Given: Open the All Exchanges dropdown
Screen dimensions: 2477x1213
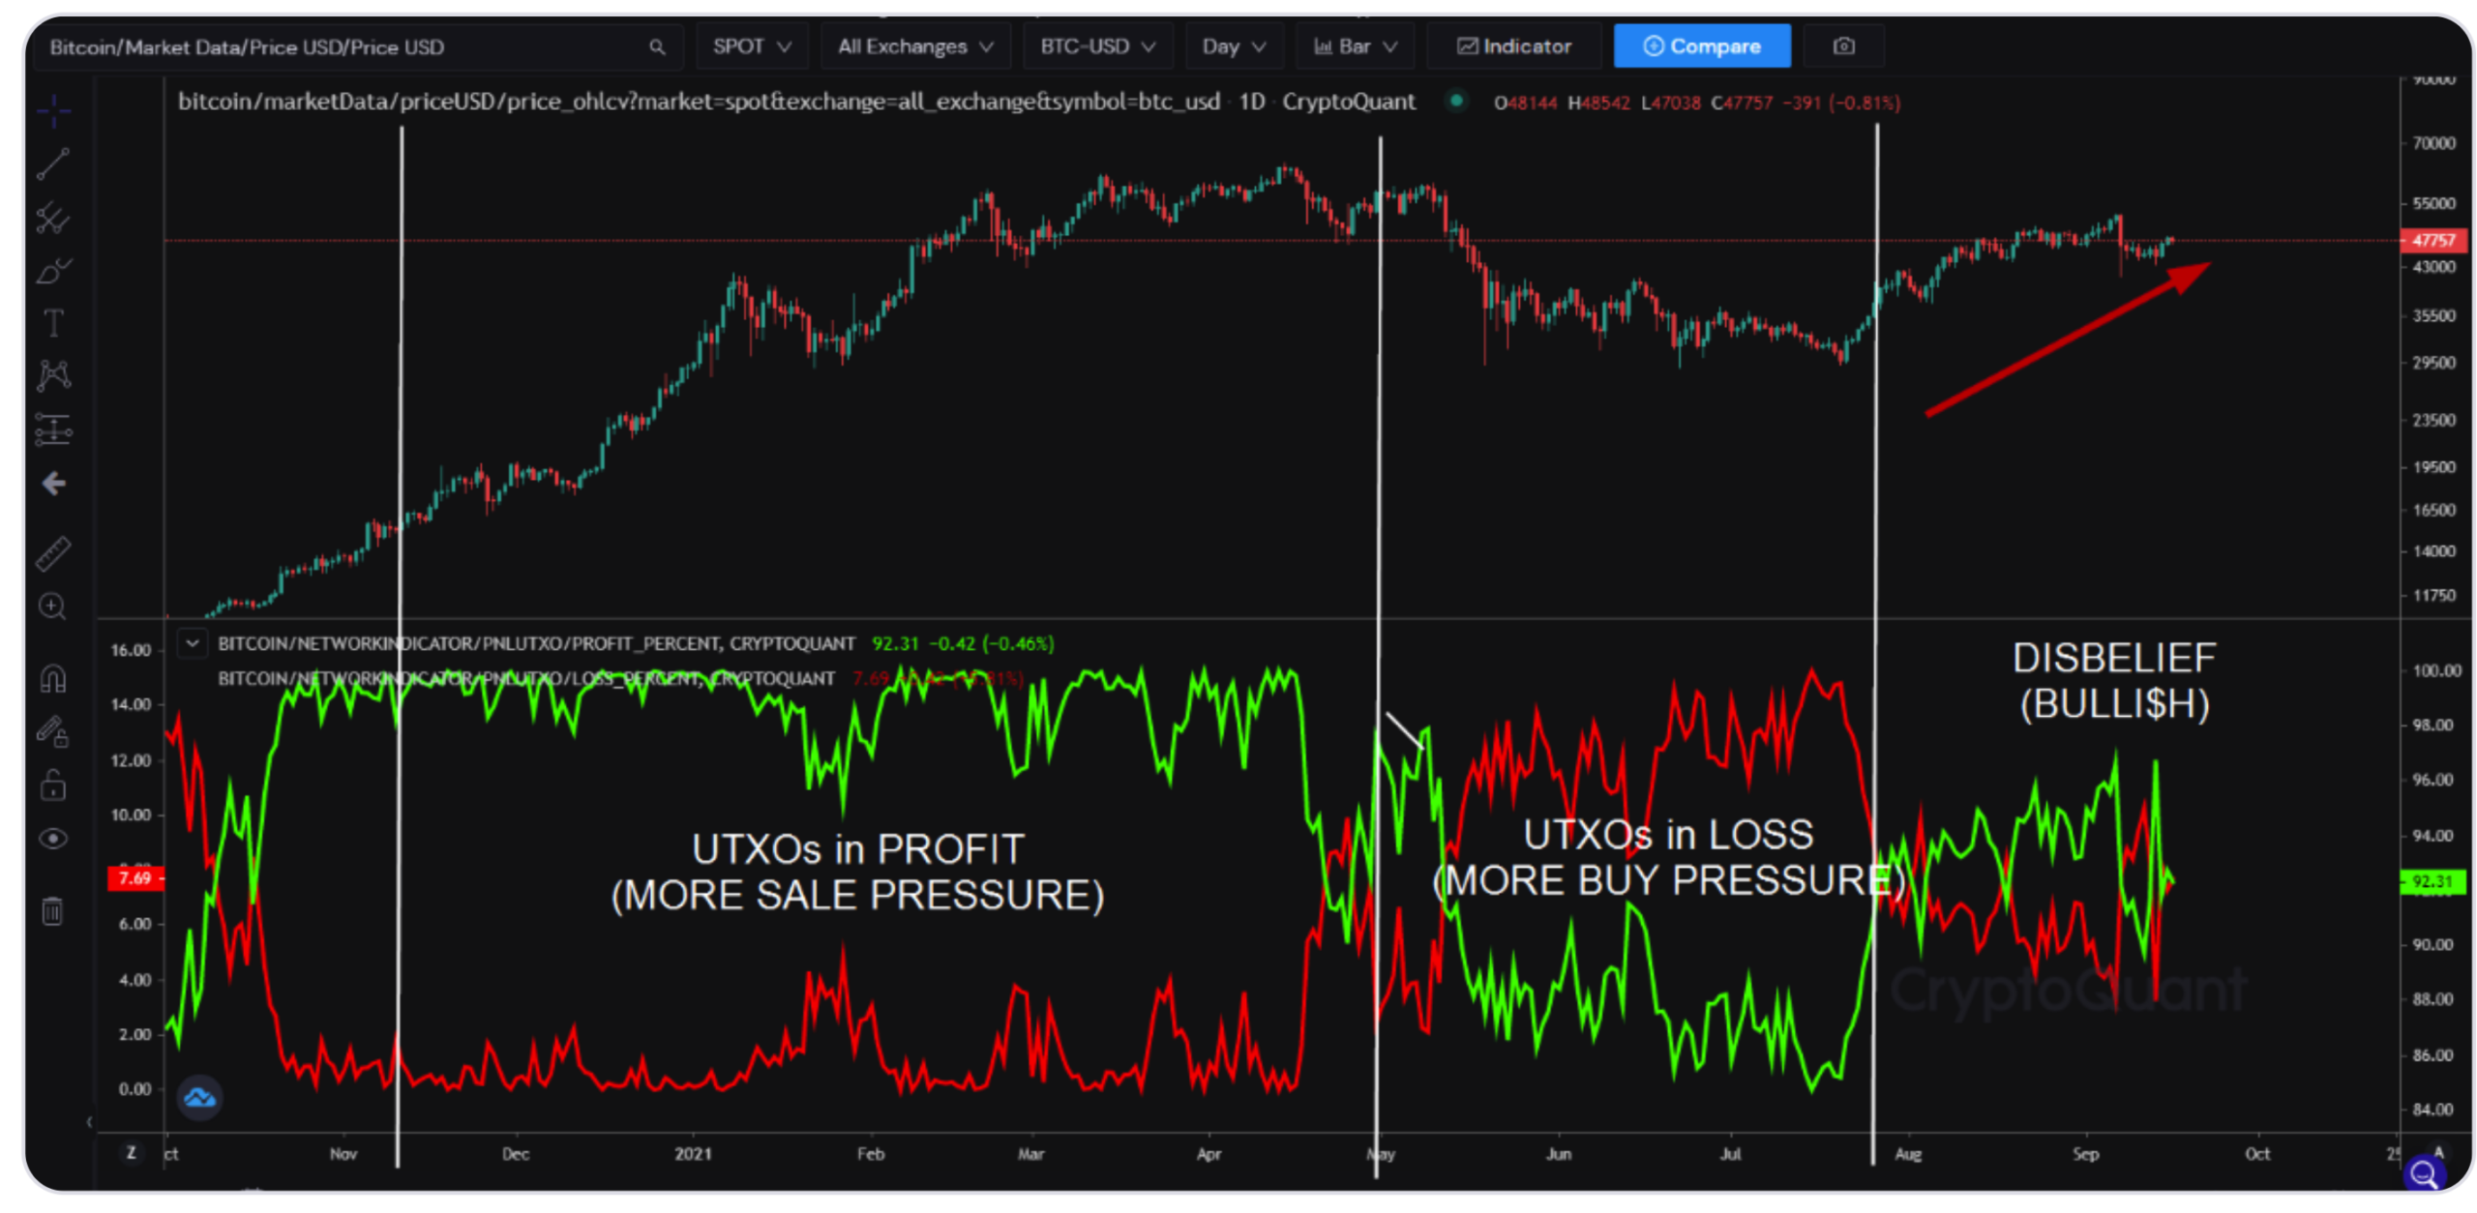Looking at the screenshot, I should click(914, 46).
